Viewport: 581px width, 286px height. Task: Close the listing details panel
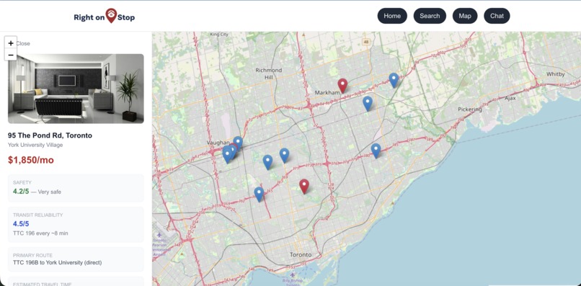click(x=22, y=43)
